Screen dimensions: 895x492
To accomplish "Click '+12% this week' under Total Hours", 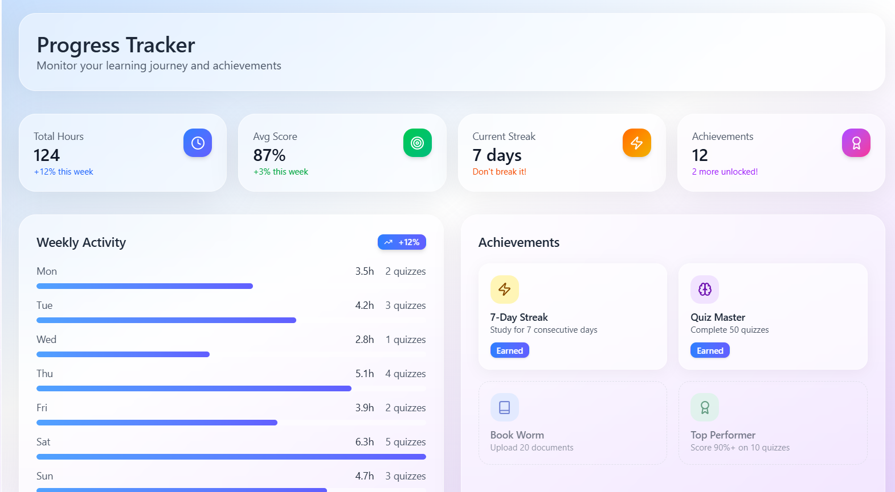I will 63,172.
